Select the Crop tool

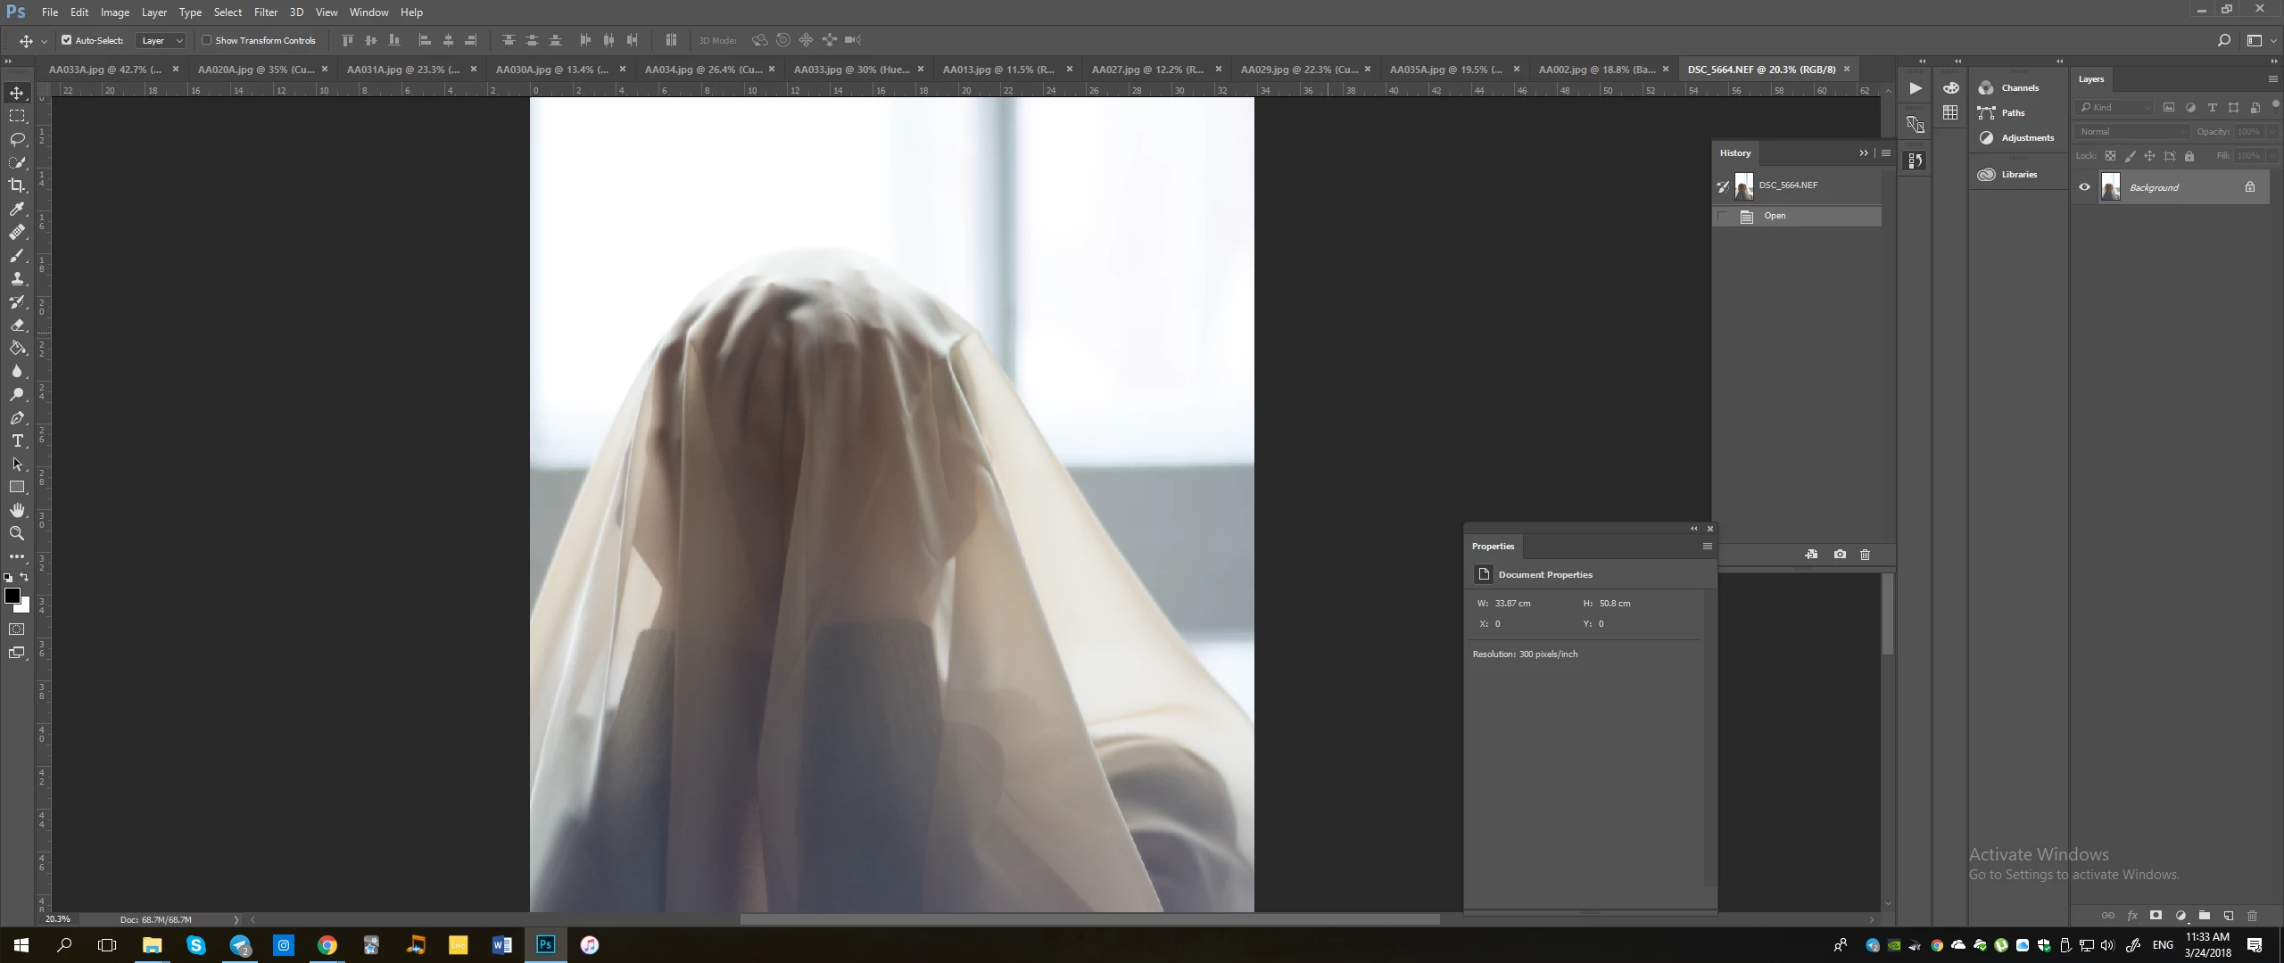(x=17, y=185)
